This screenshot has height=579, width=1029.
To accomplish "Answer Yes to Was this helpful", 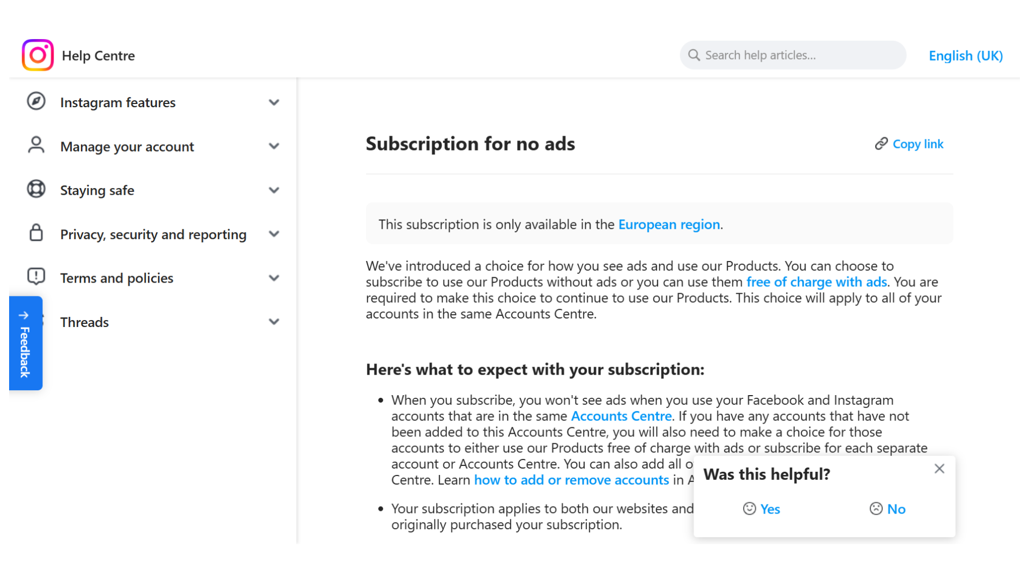I will (x=769, y=509).
